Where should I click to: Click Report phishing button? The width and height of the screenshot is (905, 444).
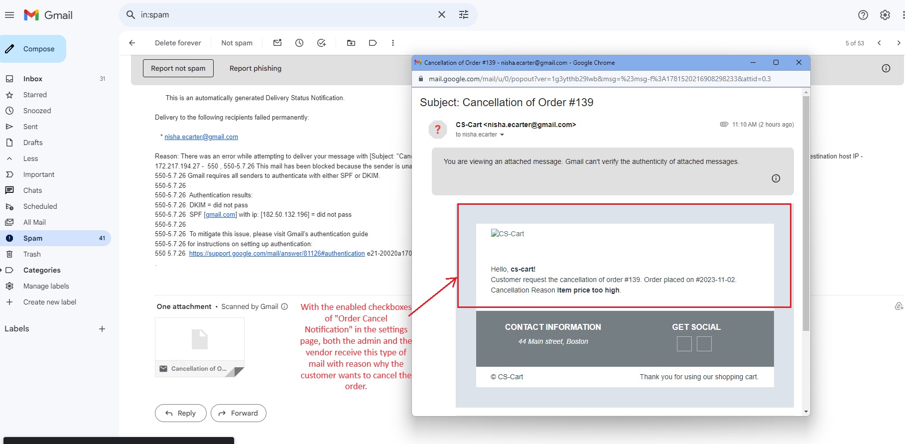[256, 68]
